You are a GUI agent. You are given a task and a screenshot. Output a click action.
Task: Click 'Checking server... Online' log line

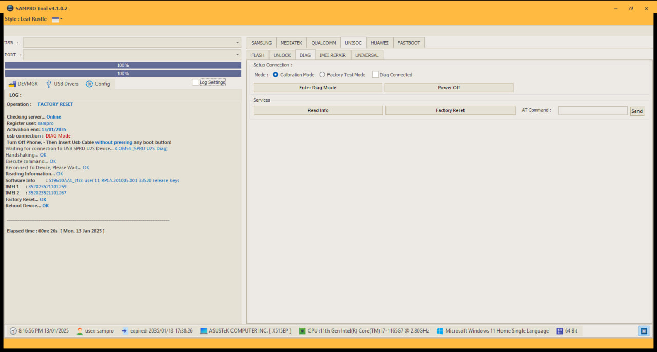34,117
